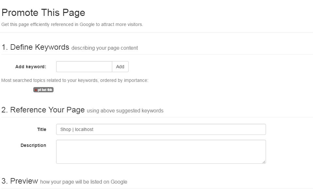The width and height of the screenshot is (313, 194).
Task: Click the '3. Preview' section heading
Action: [x=20, y=181]
